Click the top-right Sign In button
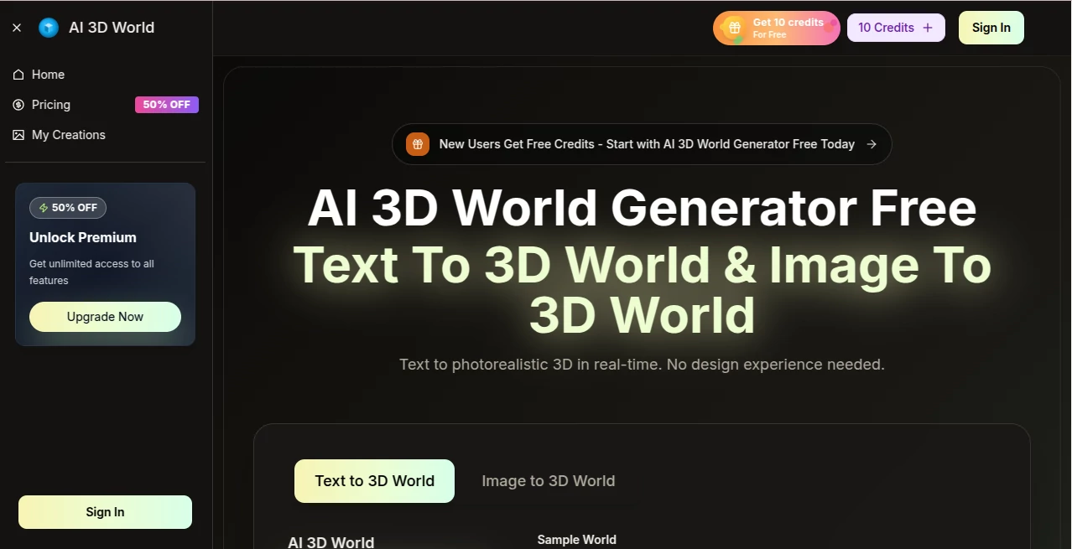 (x=991, y=27)
